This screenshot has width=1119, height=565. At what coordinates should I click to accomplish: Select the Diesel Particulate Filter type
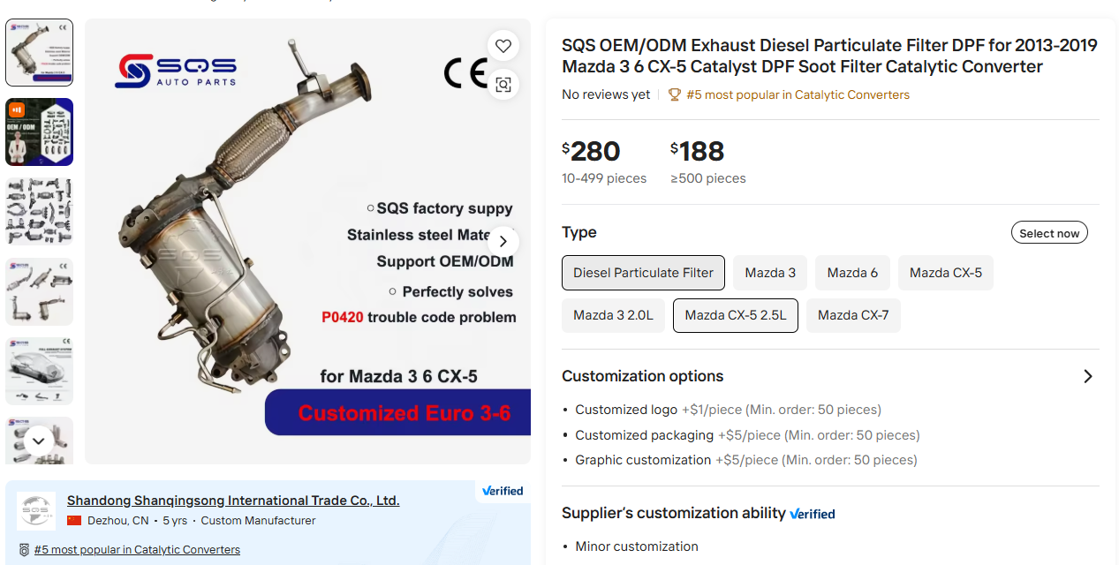(x=643, y=273)
